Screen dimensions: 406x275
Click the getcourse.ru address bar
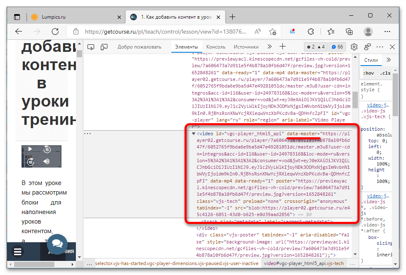point(165,32)
